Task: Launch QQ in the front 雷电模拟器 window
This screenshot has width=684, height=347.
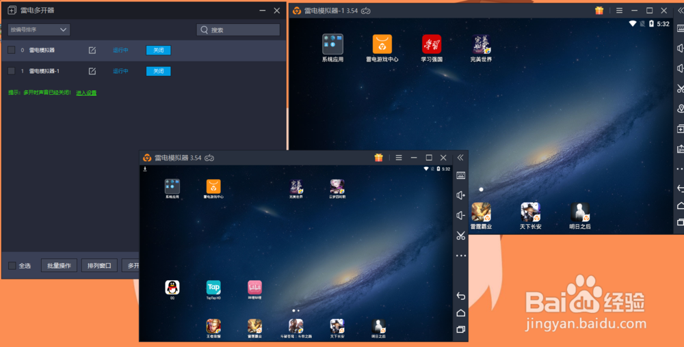Action: coord(172,288)
